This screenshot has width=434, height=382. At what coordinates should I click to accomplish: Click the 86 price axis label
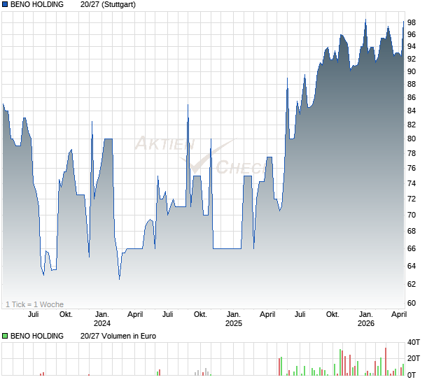[x=412, y=97]
